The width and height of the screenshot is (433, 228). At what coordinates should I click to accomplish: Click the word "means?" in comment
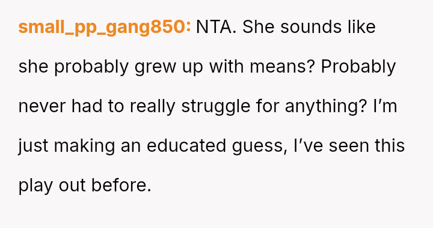pos(282,67)
